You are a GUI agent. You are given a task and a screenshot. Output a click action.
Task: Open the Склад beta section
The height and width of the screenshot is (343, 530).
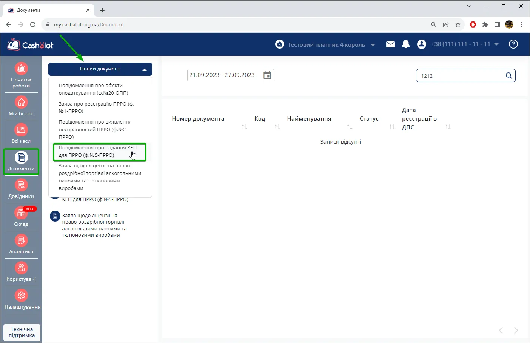point(21,217)
